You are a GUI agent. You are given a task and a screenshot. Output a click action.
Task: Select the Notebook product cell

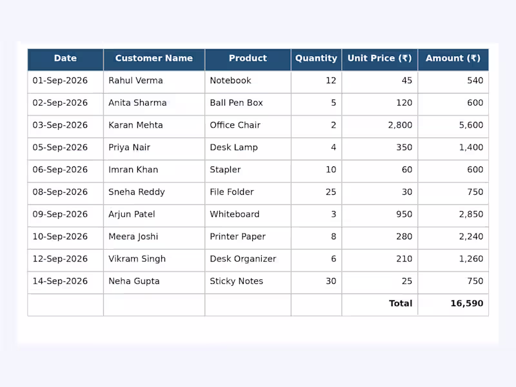248,82
